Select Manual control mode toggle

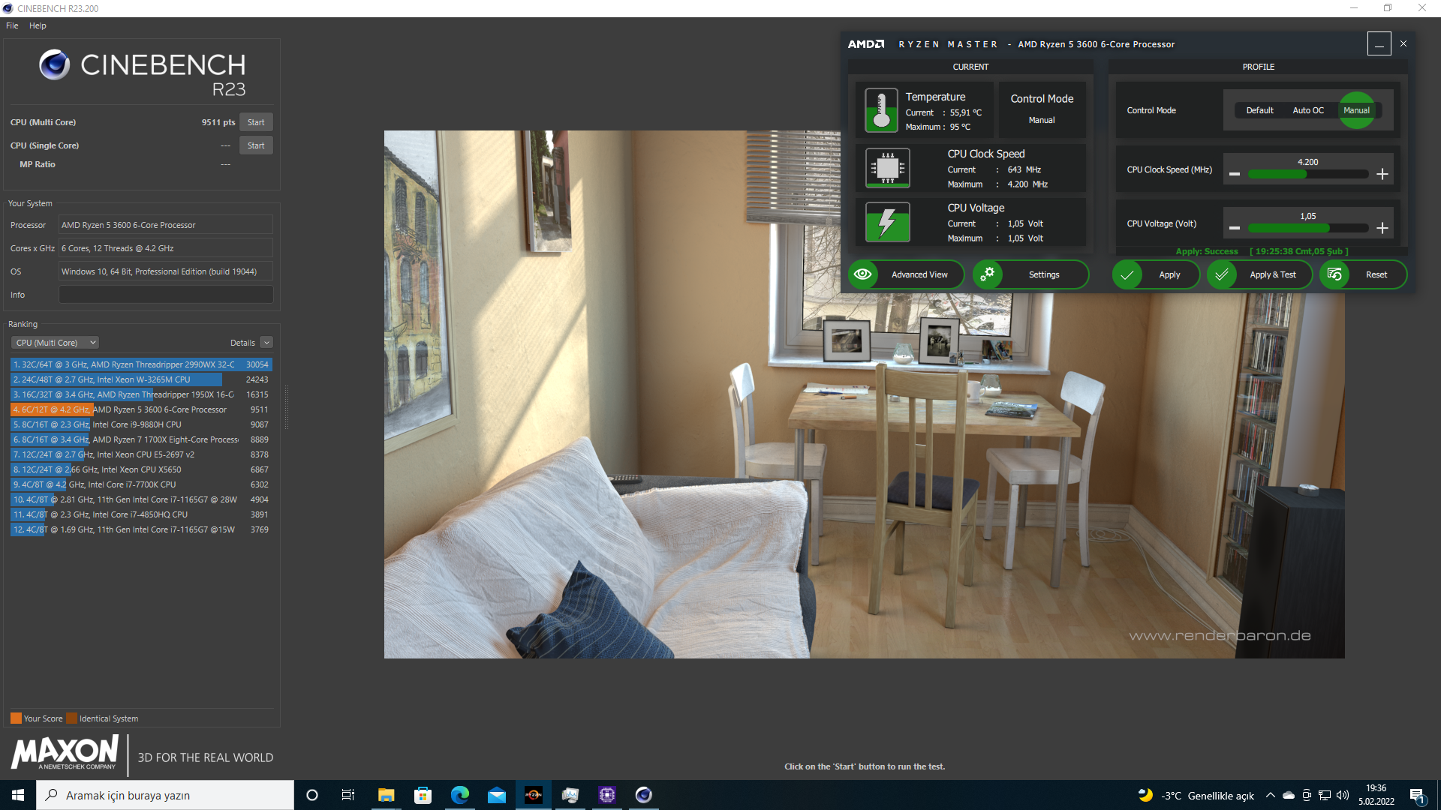(1356, 109)
